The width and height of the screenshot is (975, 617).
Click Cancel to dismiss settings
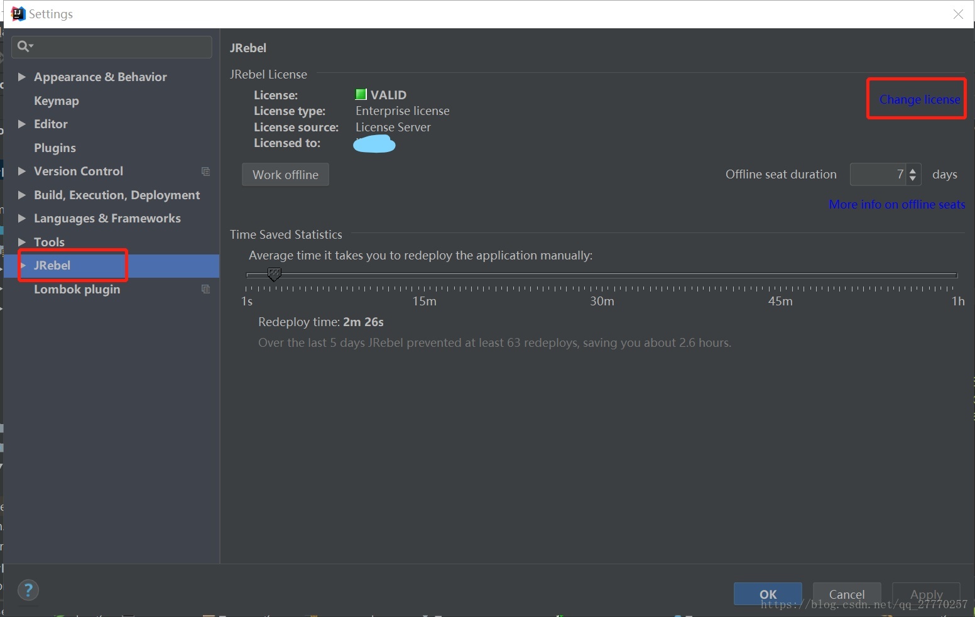pos(847,594)
